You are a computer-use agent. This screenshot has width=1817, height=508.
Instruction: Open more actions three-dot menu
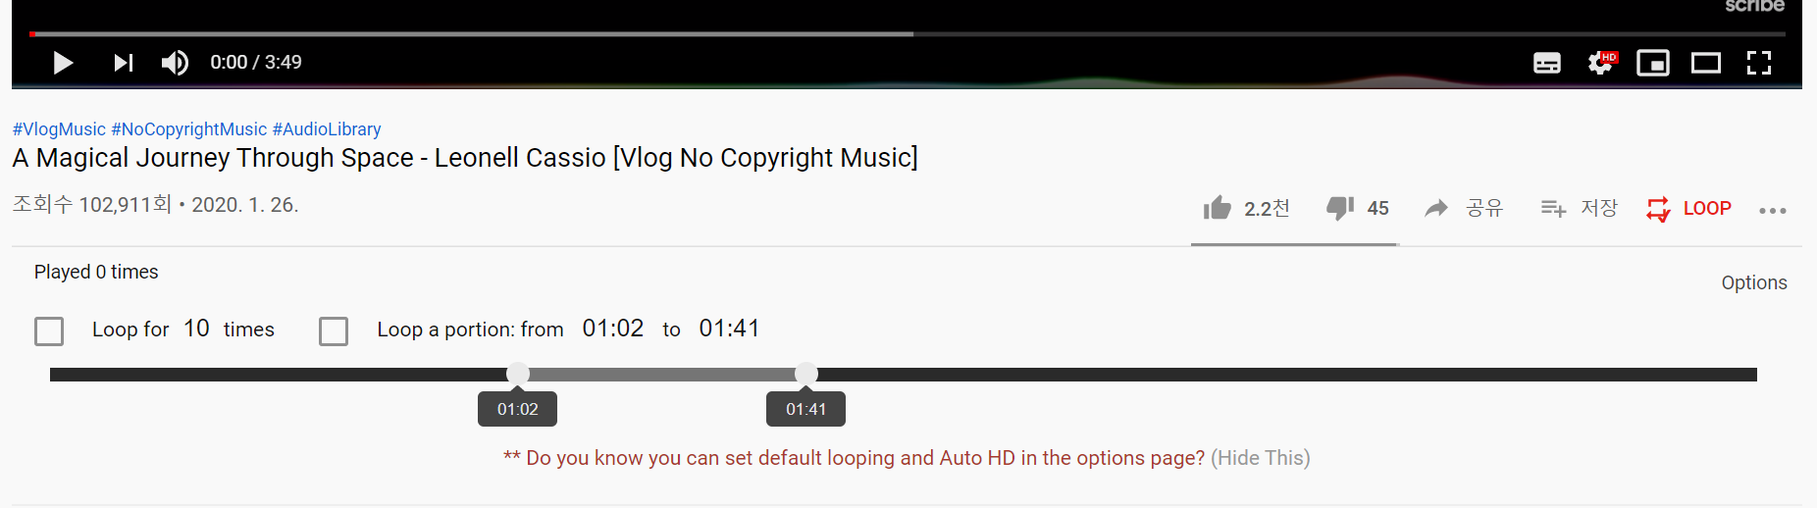(x=1773, y=211)
